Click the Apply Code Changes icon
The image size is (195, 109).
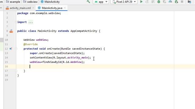(x=153, y=2)
